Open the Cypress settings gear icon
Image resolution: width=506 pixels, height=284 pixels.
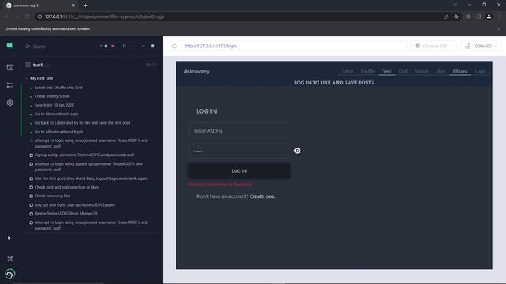coord(10,103)
